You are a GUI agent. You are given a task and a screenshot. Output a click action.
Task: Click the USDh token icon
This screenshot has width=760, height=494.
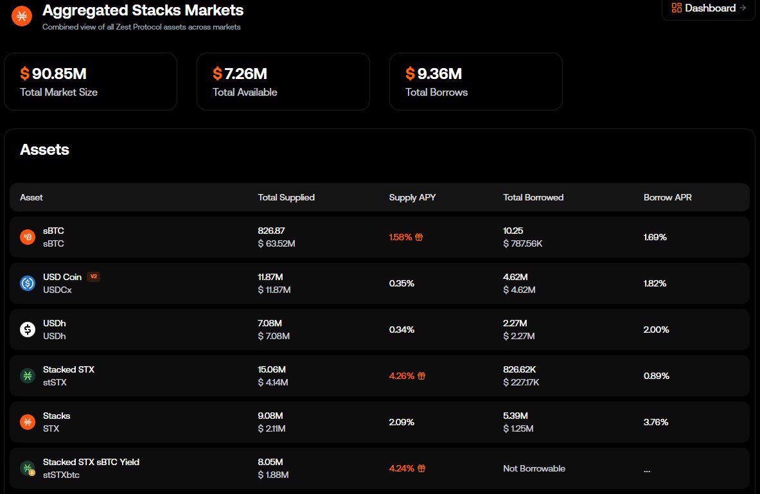click(x=28, y=330)
